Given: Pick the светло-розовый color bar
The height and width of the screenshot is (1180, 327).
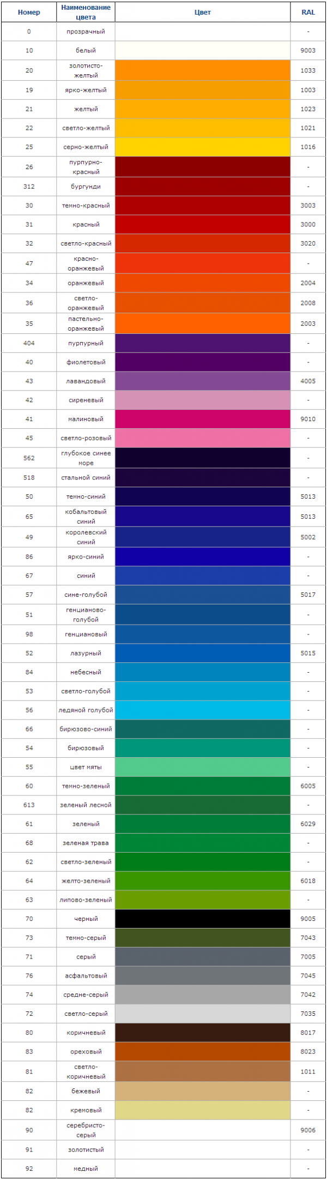Looking at the screenshot, I should pyautogui.click(x=203, y=438).
